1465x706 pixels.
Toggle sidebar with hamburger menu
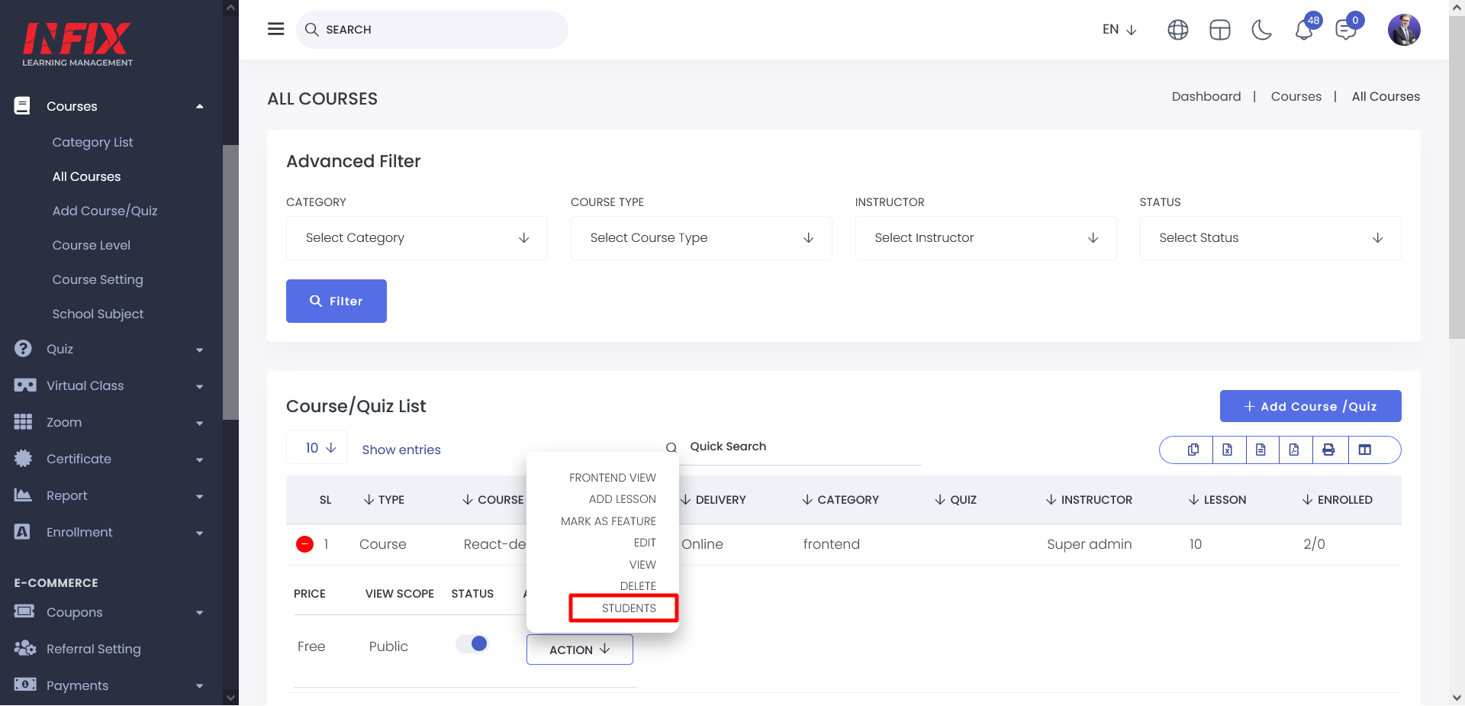coord(275,29)
